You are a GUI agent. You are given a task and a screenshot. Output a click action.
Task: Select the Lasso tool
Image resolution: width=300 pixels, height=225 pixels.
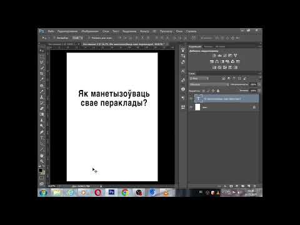pos(42,62)
